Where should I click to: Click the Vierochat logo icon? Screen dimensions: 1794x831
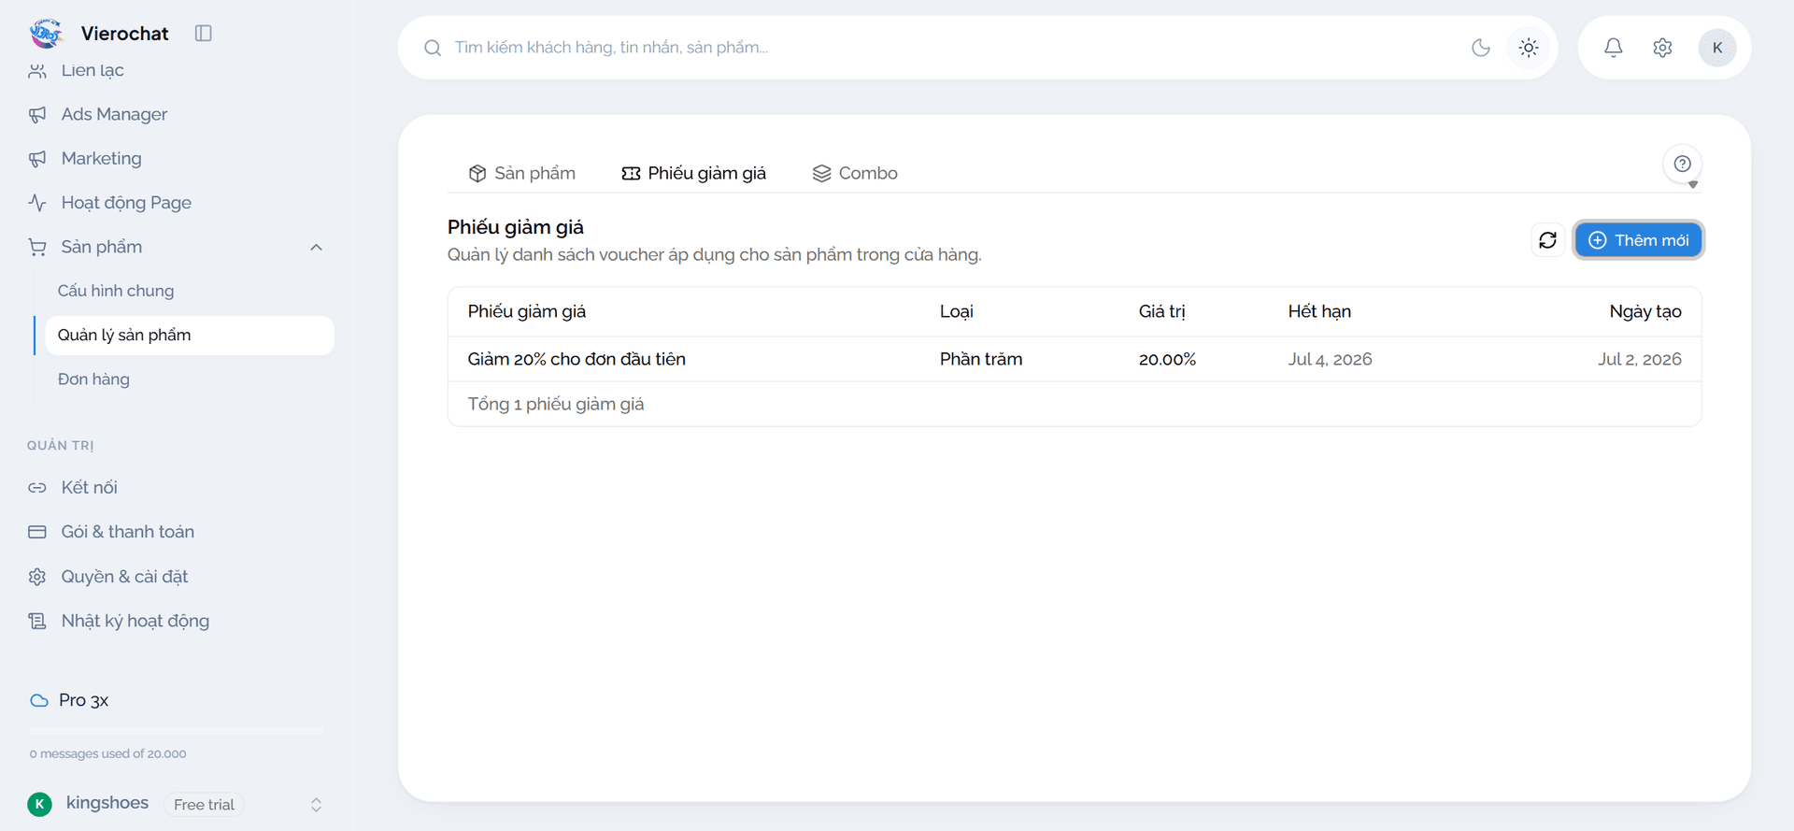[x=46, y=34]
